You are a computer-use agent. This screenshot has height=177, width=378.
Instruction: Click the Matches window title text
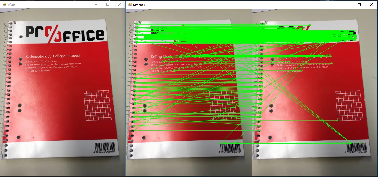(x=139, y=5)
